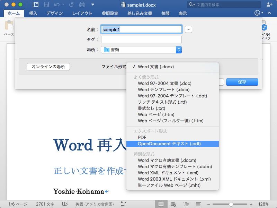
Task: Switch to print layout view icon
Action: tap(161, 204)
